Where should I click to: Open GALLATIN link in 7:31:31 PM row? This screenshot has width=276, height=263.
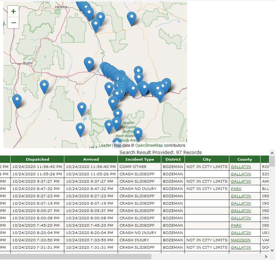241,247
